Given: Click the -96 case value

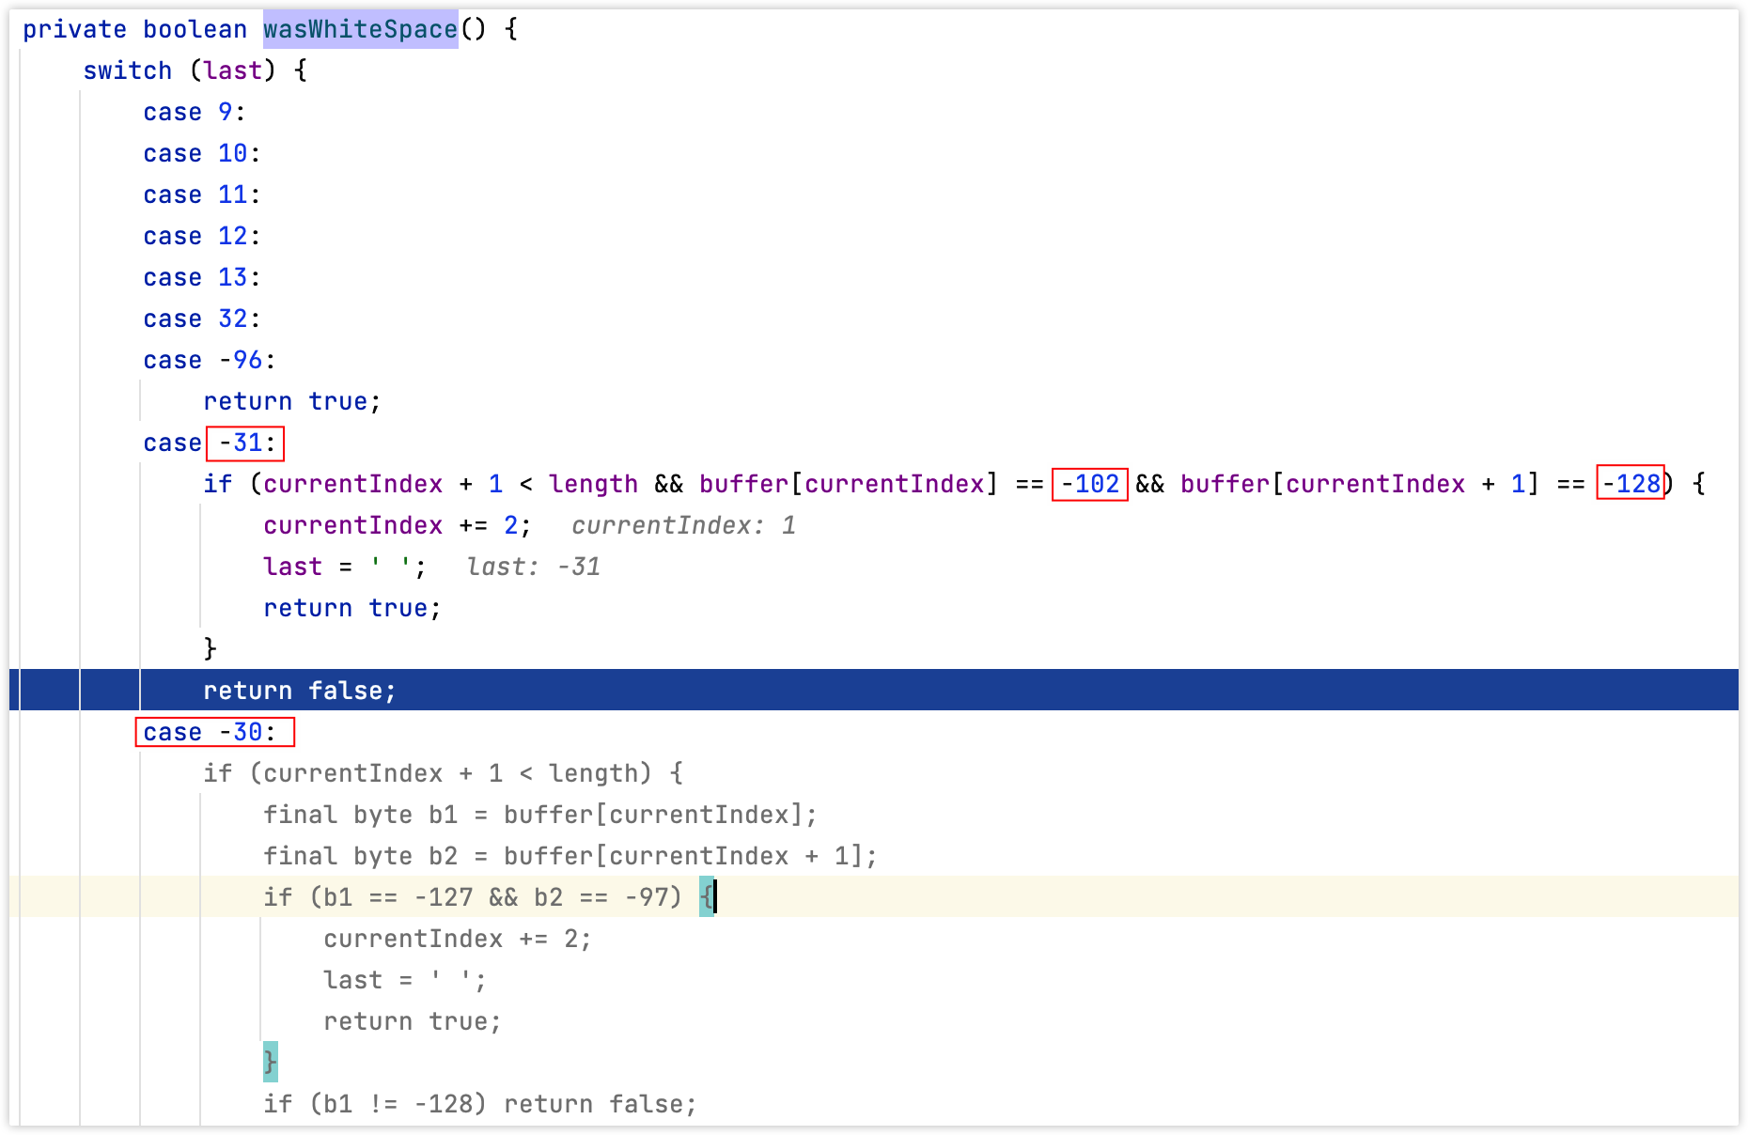Looking at the screenshot, I should 242,360.
